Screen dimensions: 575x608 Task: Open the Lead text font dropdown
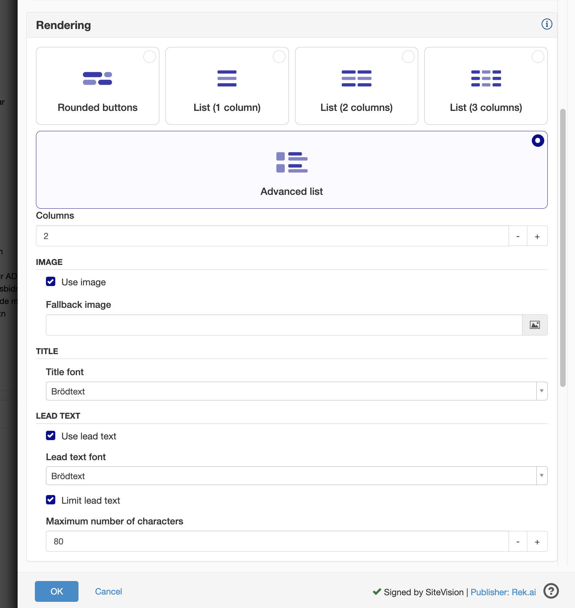(541, 476)
